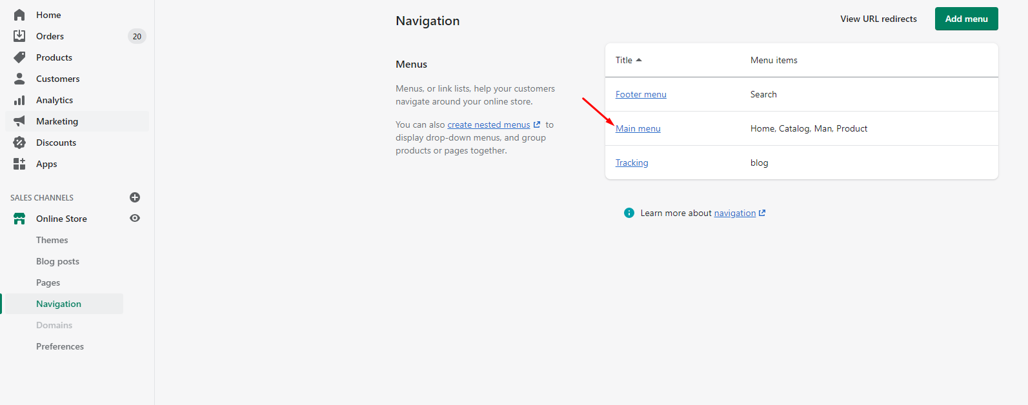
Task: Open View URL redirects
Action: [878, 19]
